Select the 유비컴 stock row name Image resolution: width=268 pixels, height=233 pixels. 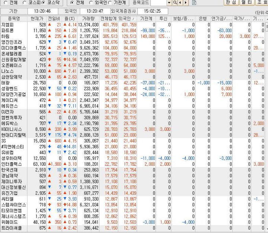[x=7, y=152]
